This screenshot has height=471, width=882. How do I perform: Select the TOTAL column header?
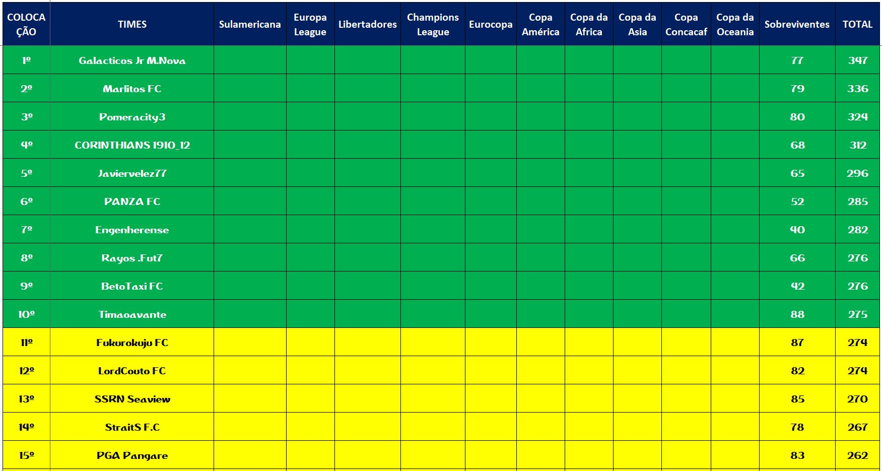pyautogui.click(x=857, y=24)
